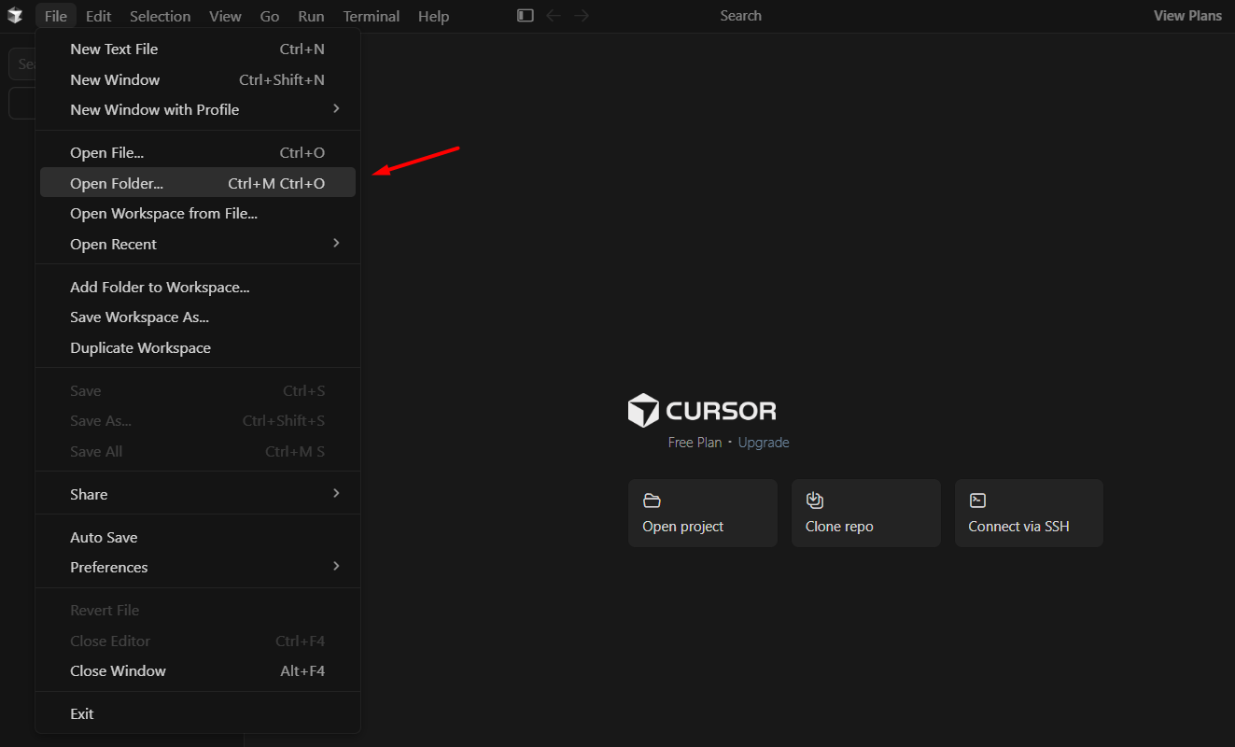Open the Terminal menu
The height and width of the screenshot is (747, 1235).
coord(371,16)
